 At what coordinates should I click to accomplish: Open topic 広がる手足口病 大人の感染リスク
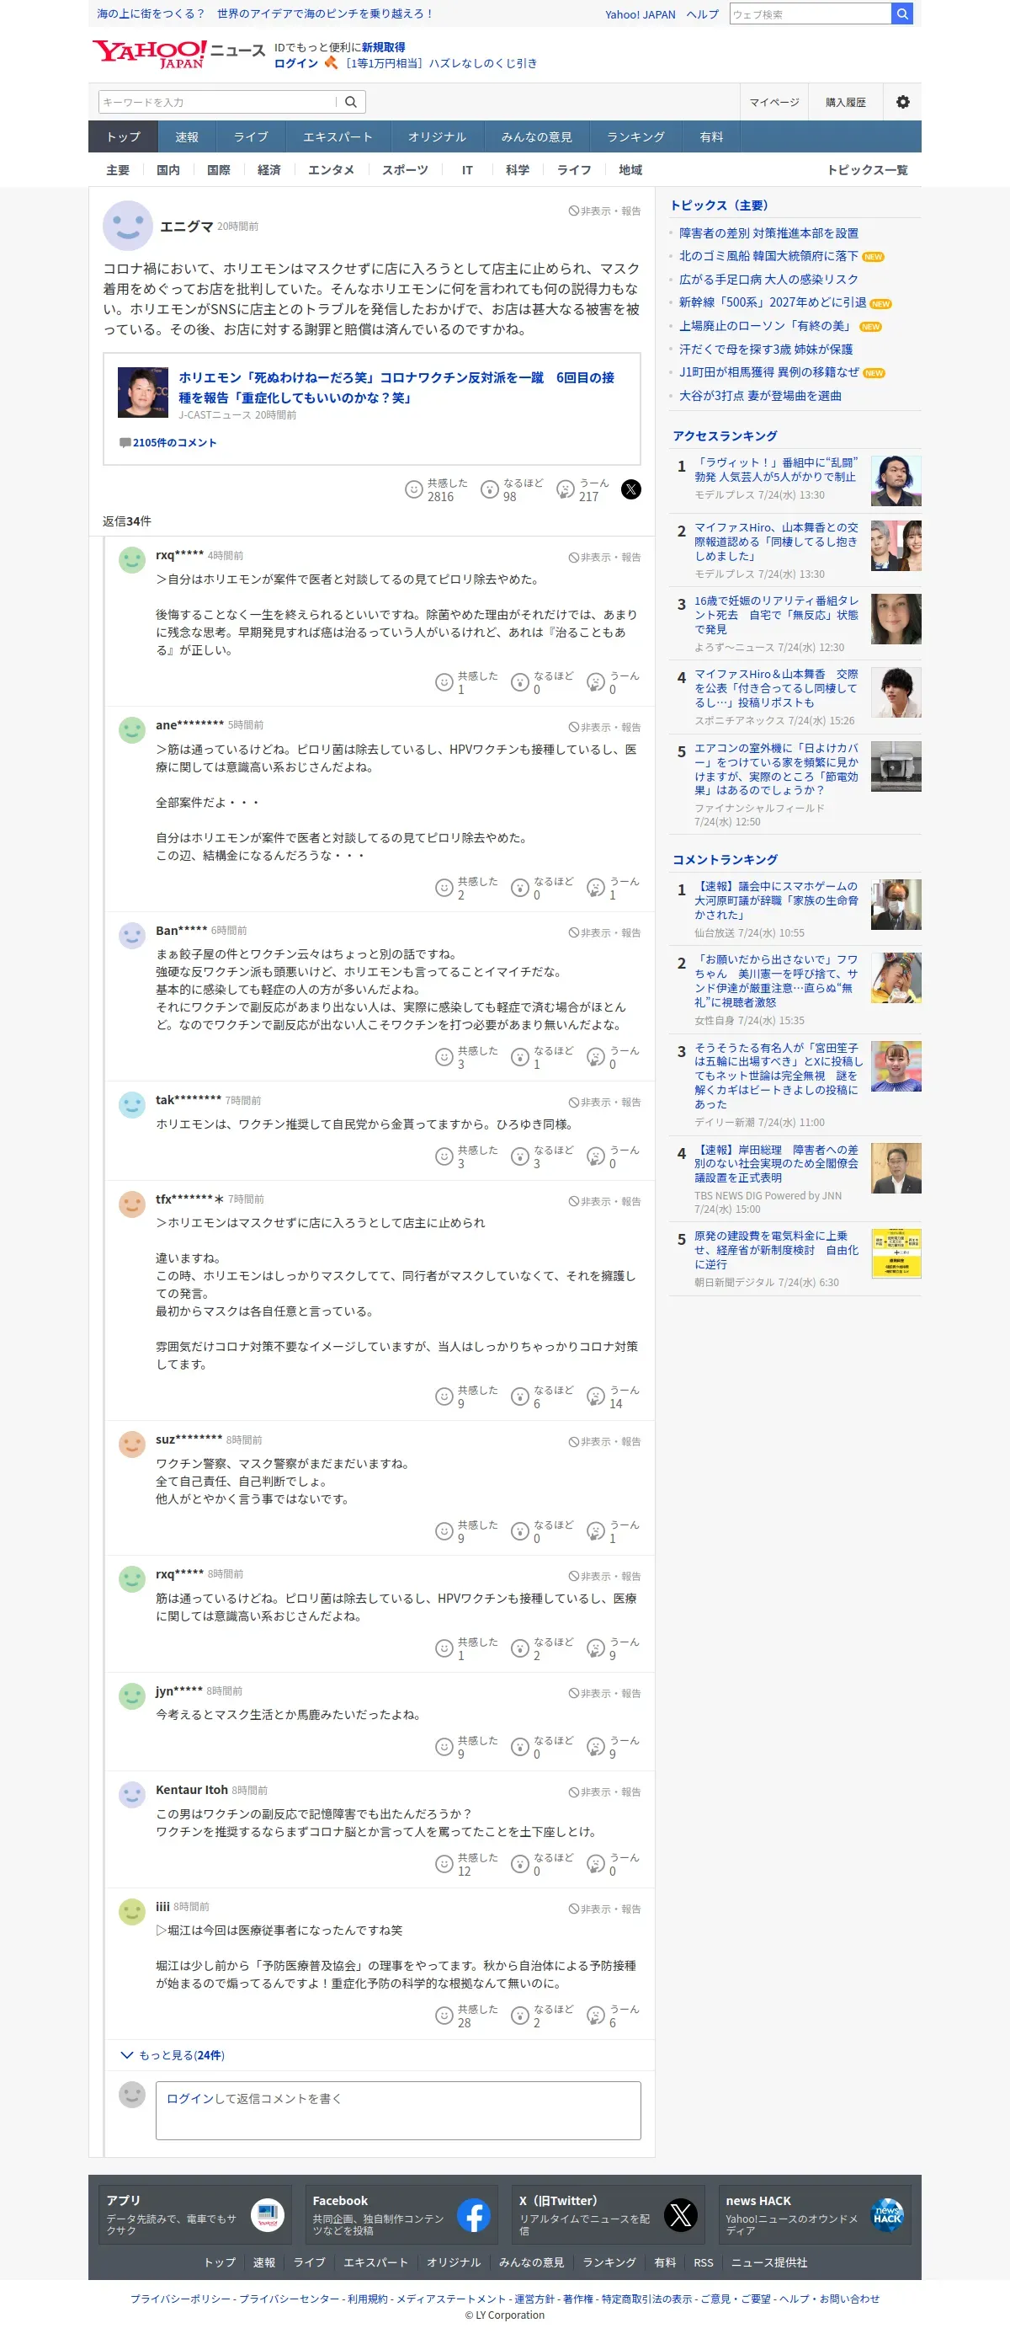click(x=768, y=280)
